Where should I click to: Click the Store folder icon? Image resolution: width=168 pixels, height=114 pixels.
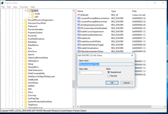(26, 92)
